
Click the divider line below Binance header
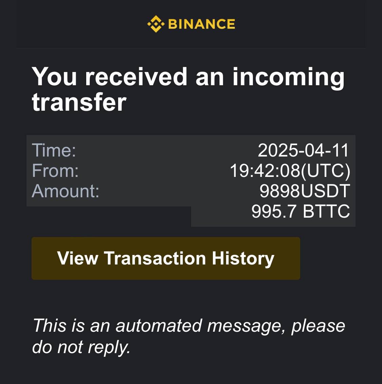pyautogui.click(x=191, y=48)
